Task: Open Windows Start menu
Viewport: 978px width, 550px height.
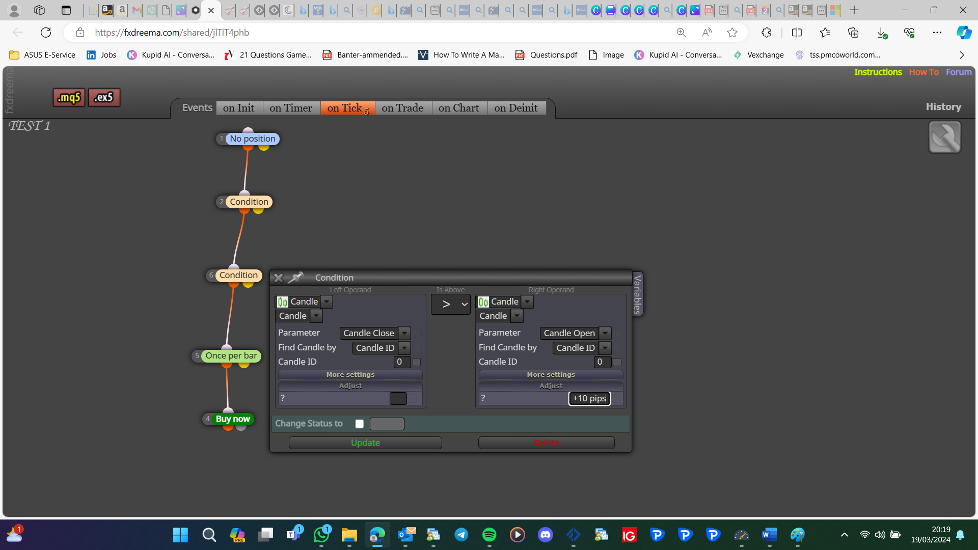Action: pos(180,535)
